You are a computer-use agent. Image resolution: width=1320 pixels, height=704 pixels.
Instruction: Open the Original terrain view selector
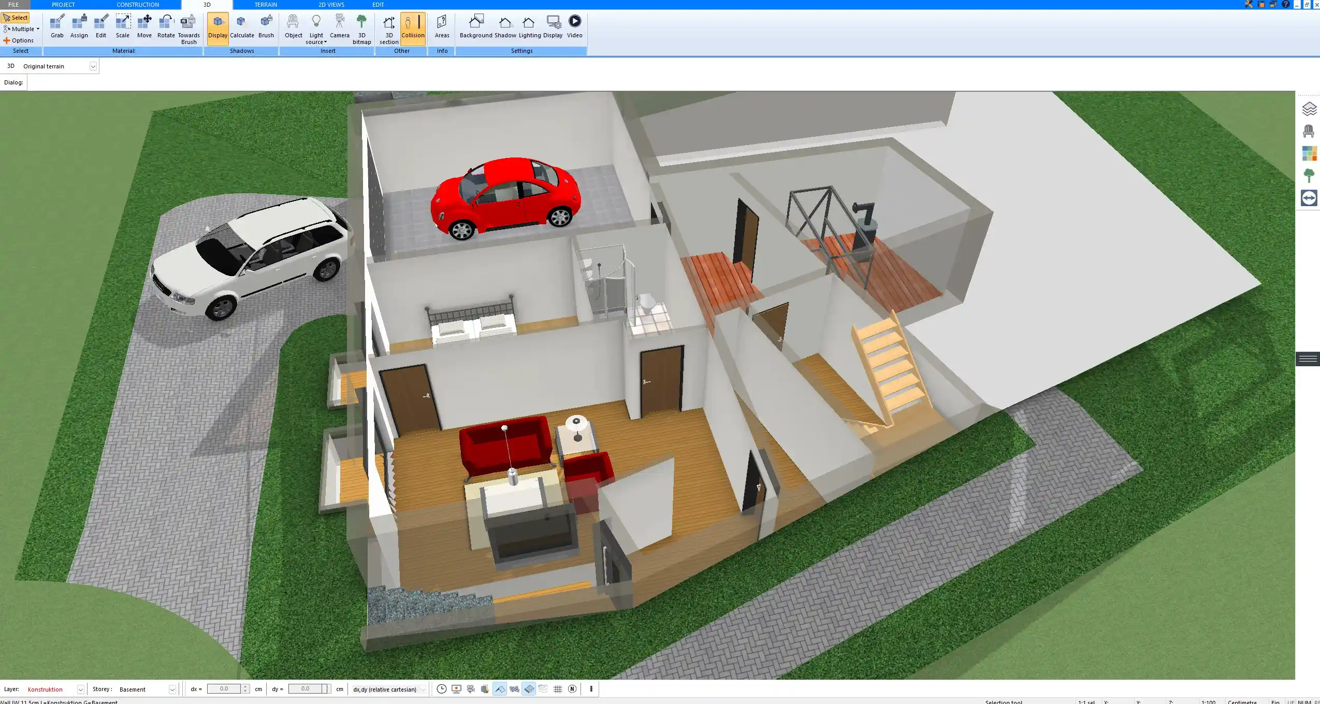93,66
